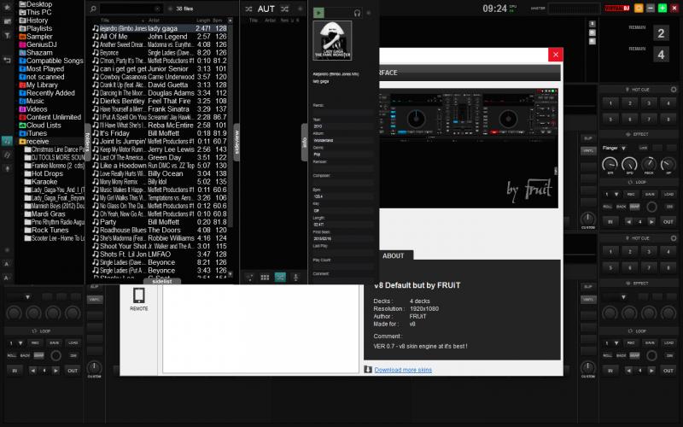Click the shuffle icon right of AUT
Screen dimensions: 683x427
(x=284, y=9)
